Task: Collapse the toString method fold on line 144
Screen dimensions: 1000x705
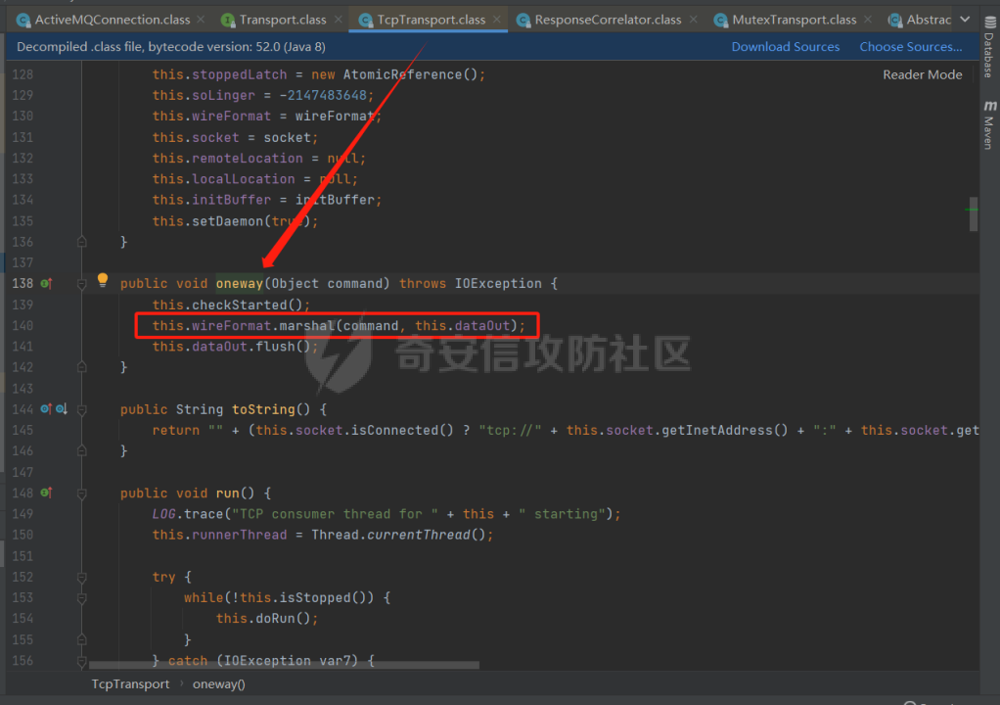Action: click(x=81, y=409)
